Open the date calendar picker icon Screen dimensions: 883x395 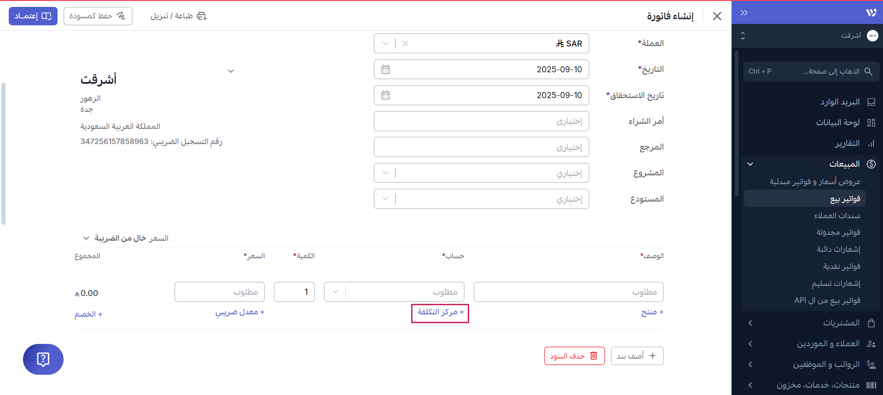385,70
